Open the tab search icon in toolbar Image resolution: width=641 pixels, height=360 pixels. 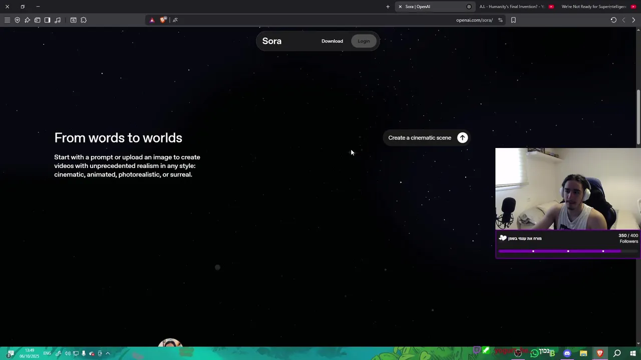click(x=73, y=20)
